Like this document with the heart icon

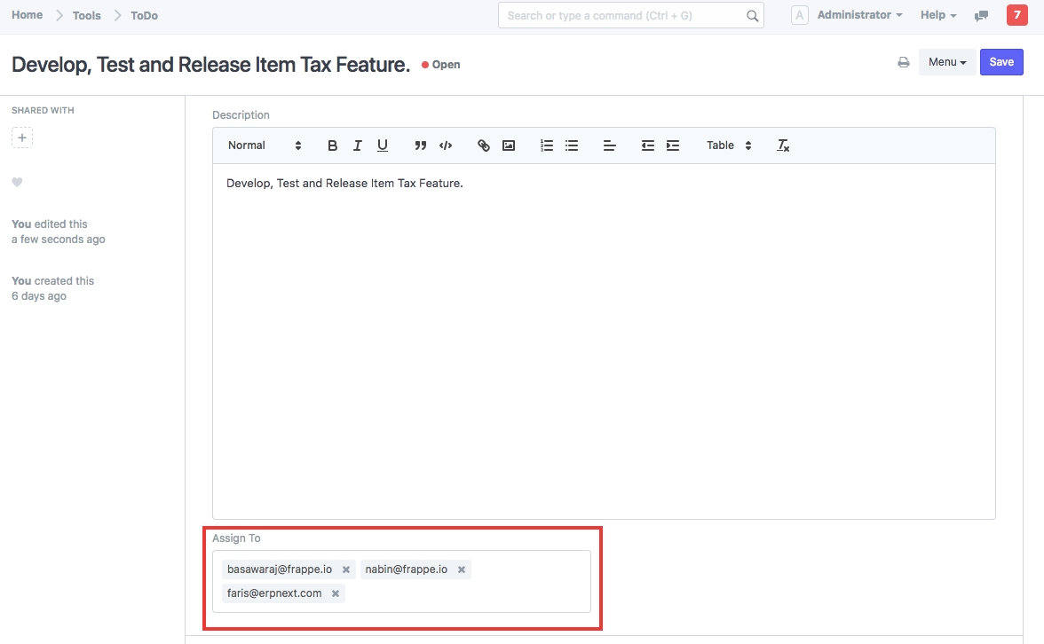17,182
